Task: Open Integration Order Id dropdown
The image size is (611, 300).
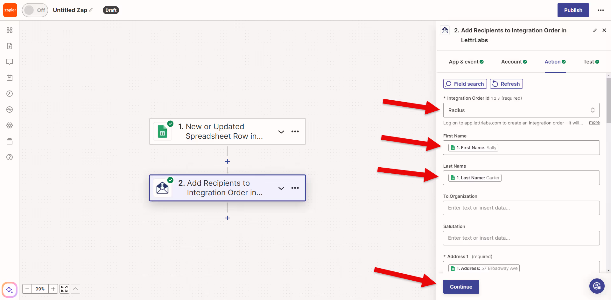Action: [x=521, y=110]
